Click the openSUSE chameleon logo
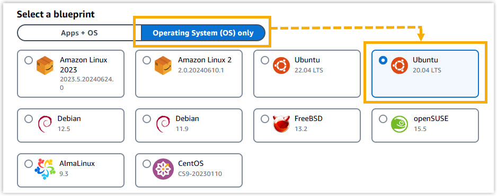Viewport: 497px width, 196px height. point(400,124)
